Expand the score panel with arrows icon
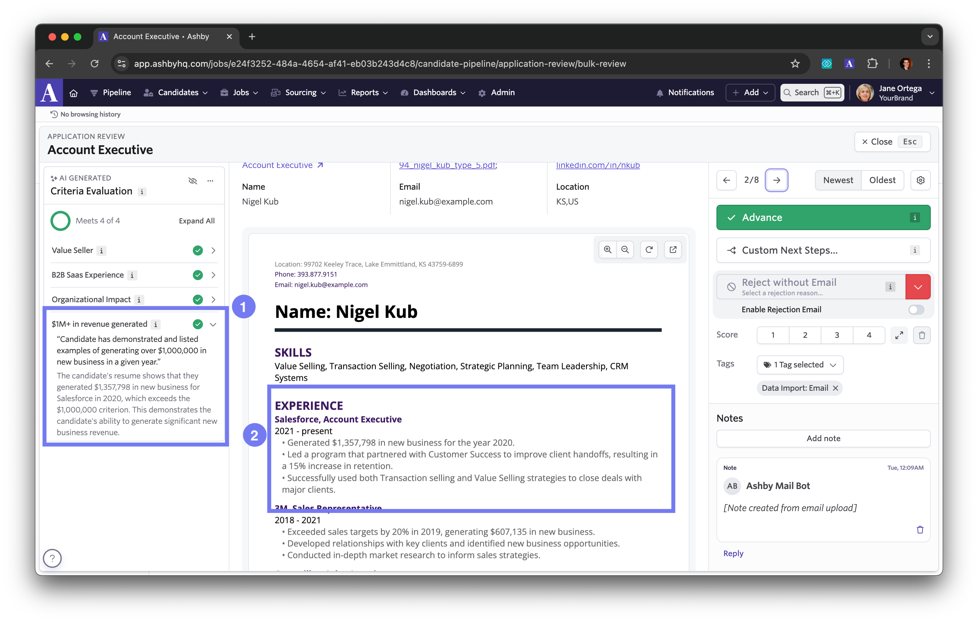 (899, 335)
